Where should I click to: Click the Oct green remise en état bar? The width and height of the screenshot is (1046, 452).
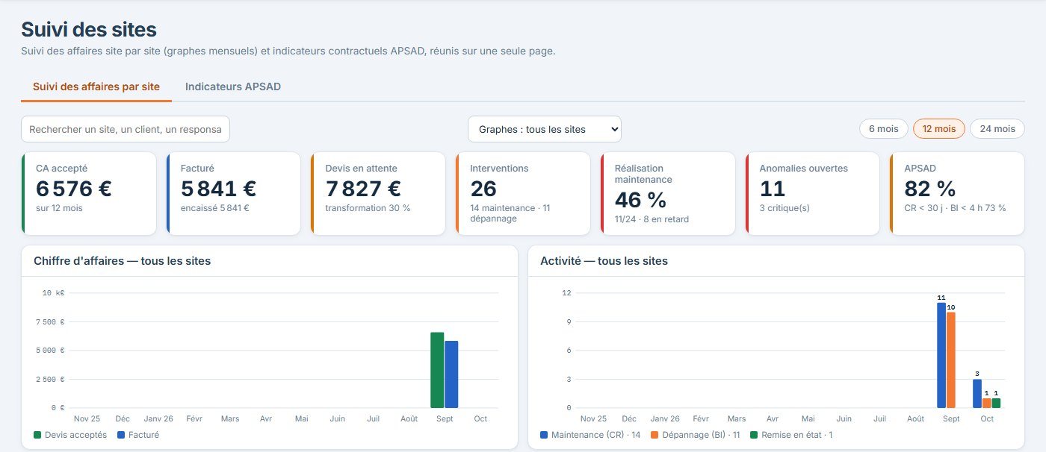click(x=996, y=403)
